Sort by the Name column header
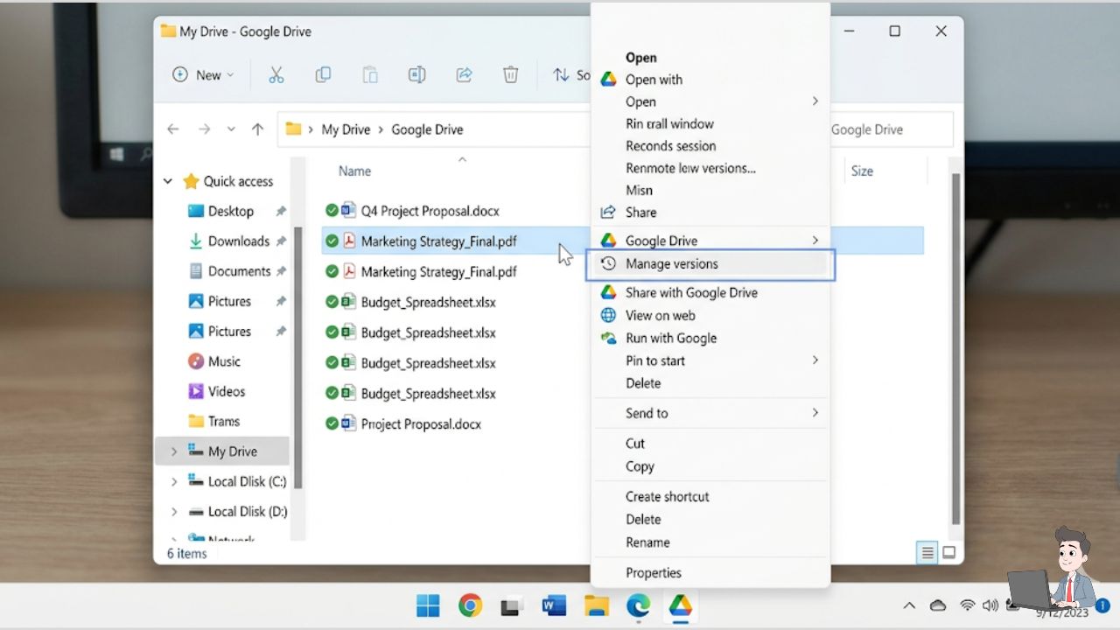Viewport: 1120px width, 630px height. coord(355,171)
